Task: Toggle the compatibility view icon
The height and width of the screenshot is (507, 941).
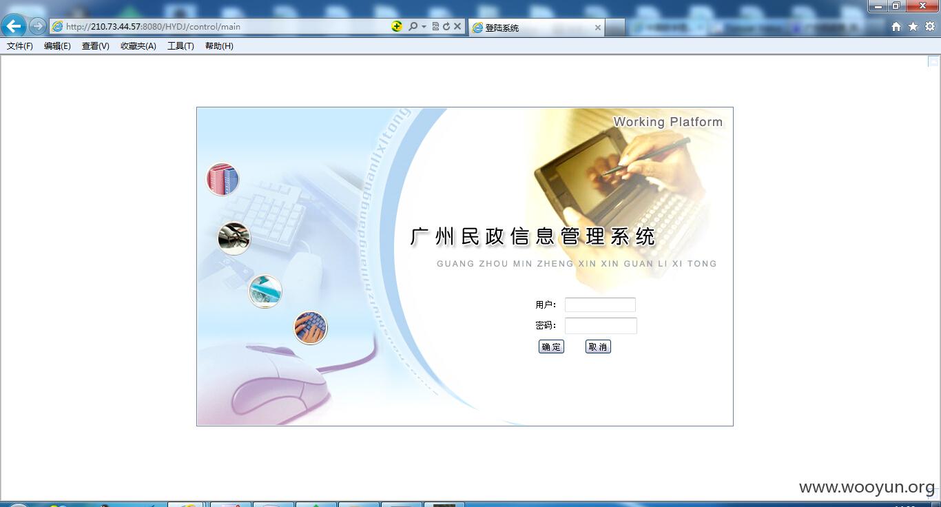Action: point(435,26)
